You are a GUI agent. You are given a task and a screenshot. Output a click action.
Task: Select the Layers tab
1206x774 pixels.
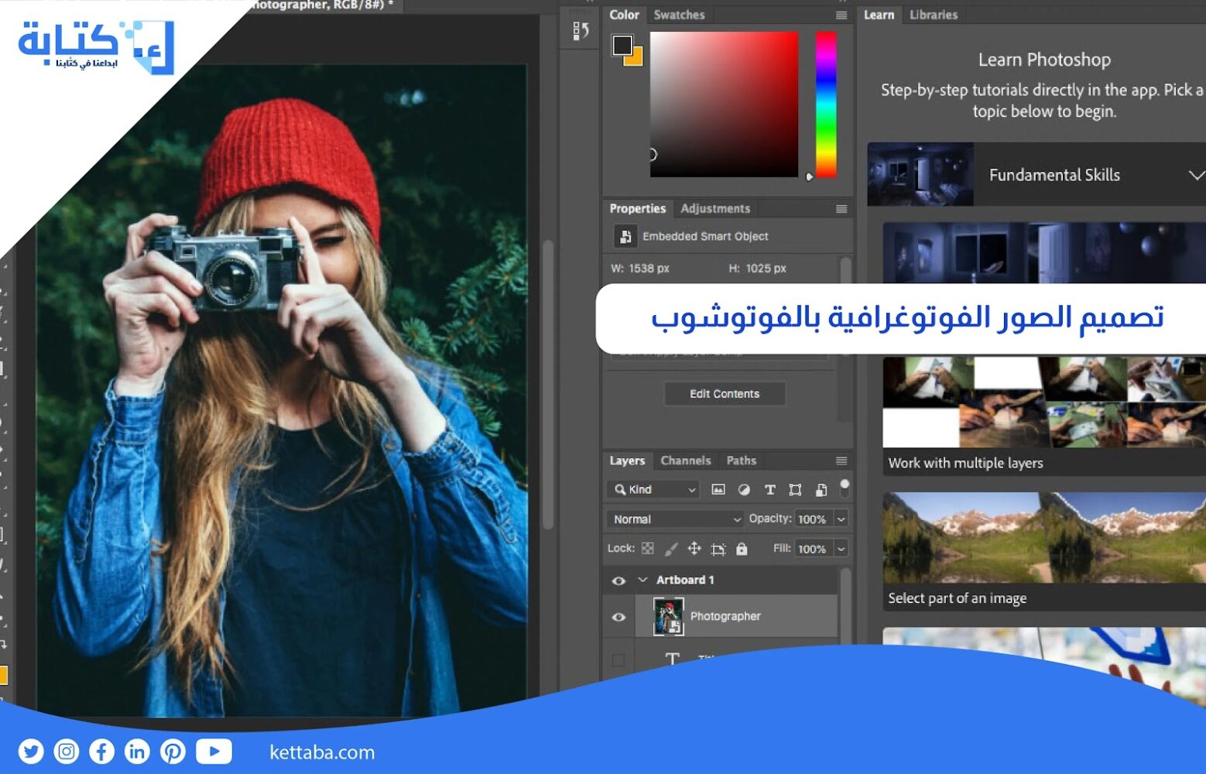627,461
